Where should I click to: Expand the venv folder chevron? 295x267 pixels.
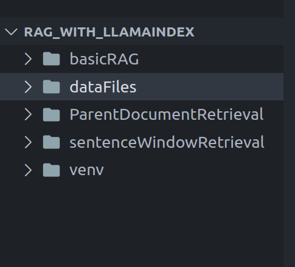pos(28,170)
